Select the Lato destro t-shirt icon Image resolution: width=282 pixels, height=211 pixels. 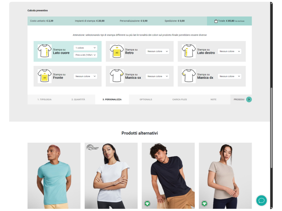coord(189,51)
